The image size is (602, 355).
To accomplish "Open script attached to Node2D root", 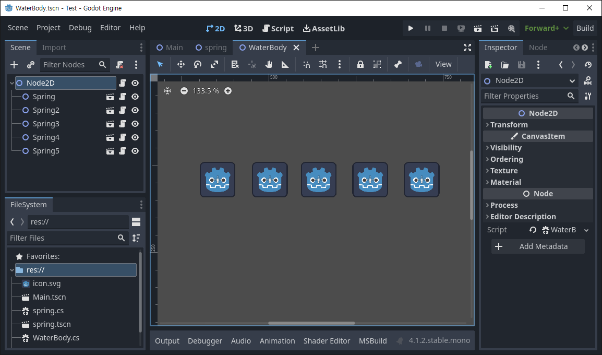I will (x=123, y=83).
